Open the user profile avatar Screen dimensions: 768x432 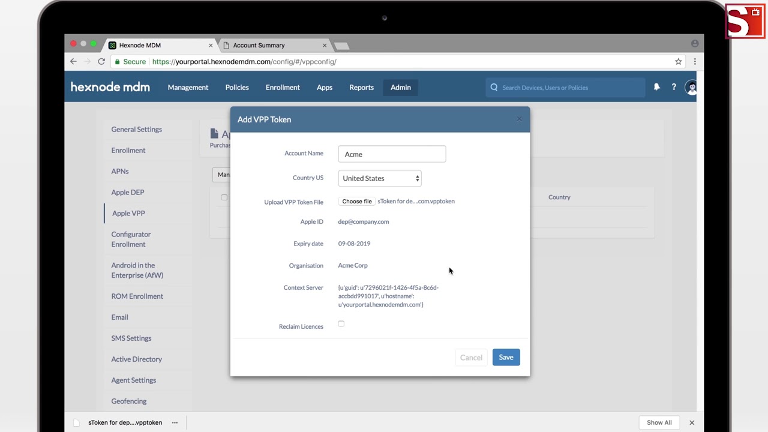[691, 88]
